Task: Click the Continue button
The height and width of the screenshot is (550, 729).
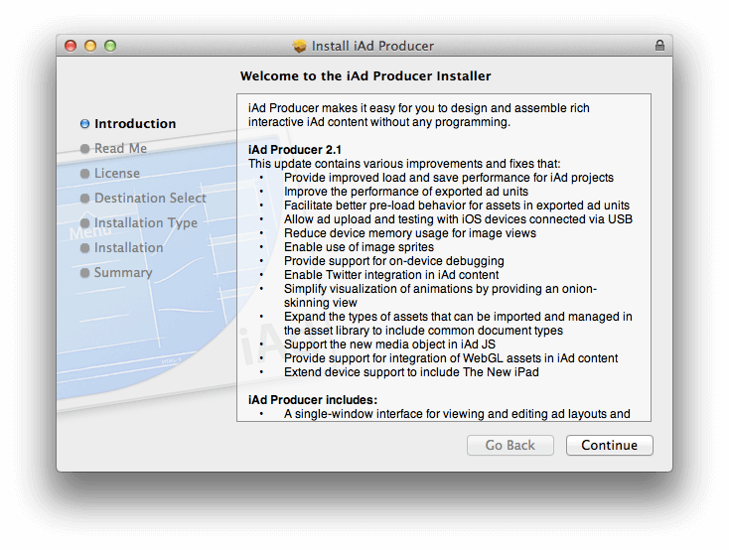Action: click(x=609, y=445)
